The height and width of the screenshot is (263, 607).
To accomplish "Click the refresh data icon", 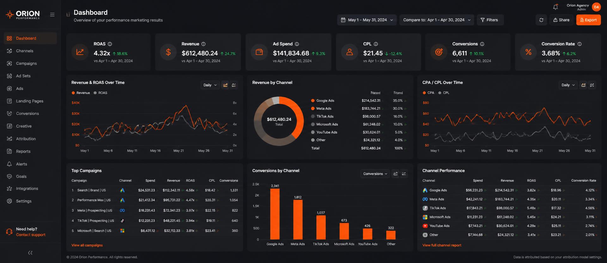I will [541, 20].
